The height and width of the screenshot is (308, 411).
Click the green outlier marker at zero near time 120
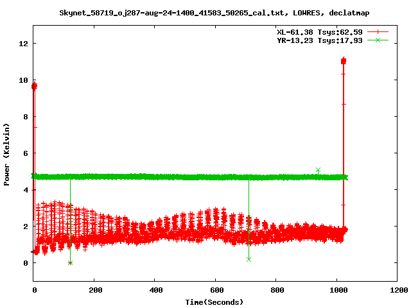pyautogui.click(x=70, y=262)
